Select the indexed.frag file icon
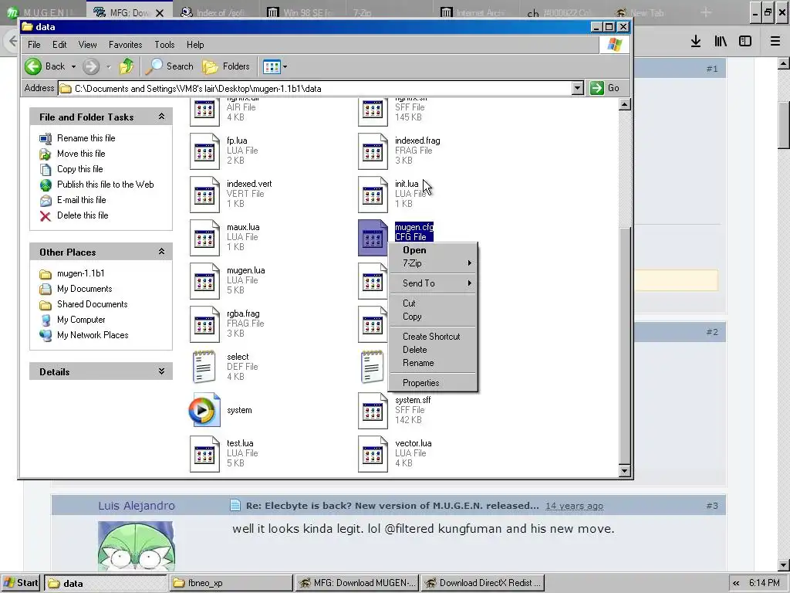 (373, 151)
